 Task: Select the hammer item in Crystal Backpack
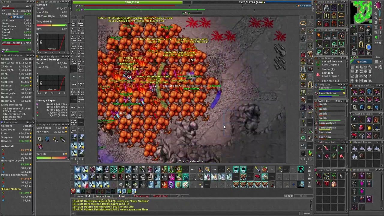coord(327,51)
